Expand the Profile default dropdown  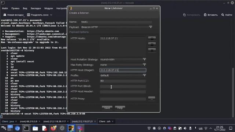144,76
